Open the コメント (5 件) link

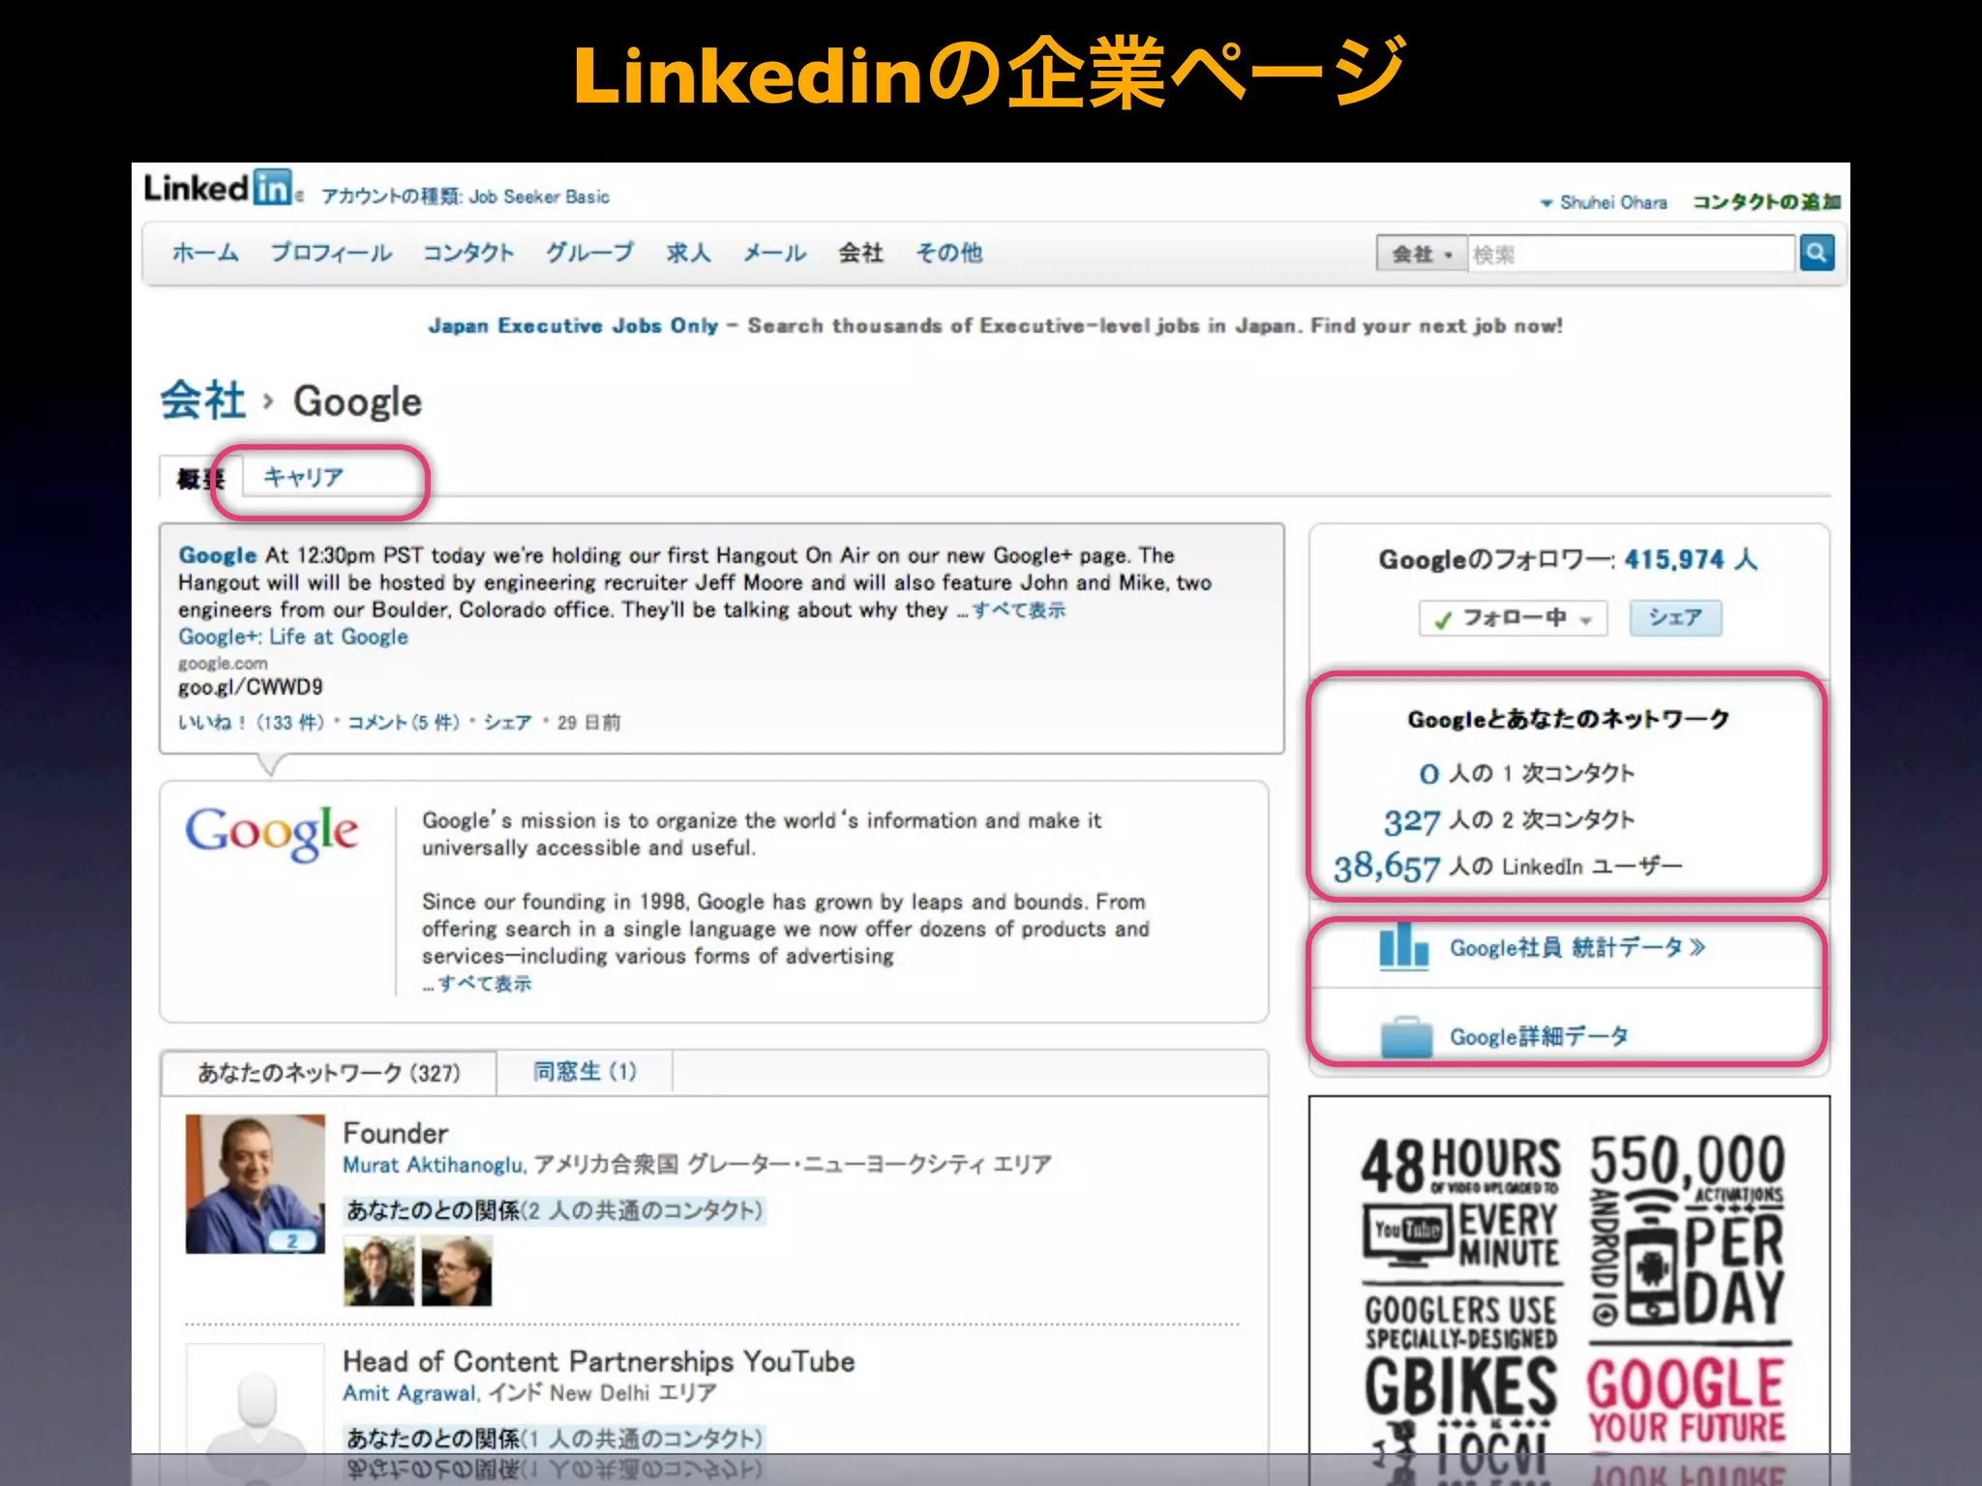point(404,723)
